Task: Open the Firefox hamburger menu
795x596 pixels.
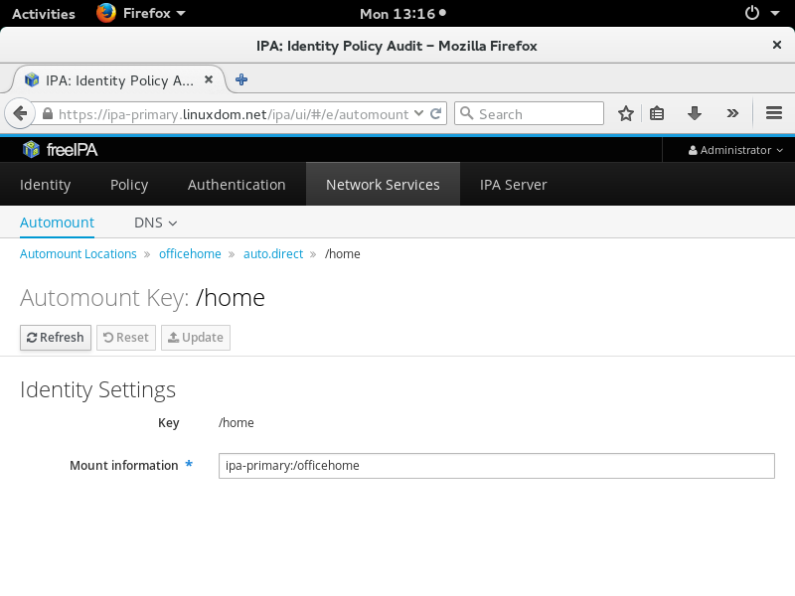Action: click(775, 114)
